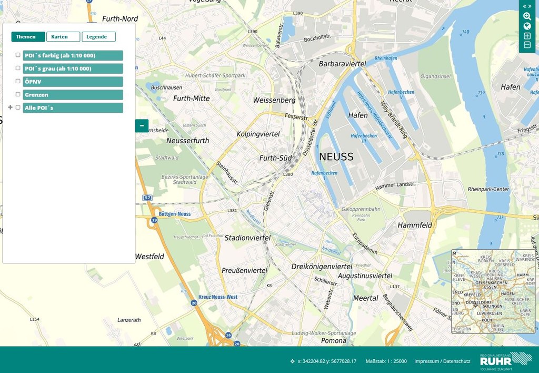Viewport: 539px width, 373px height.
Task: Open the Legende tab
Action: point(98,37)
